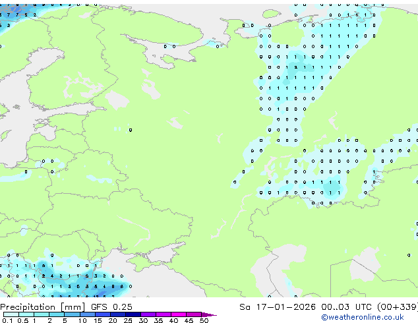This screenshot has height=323, width=418.
Task: Click the legend label '30'
Action: (x=143, y=320)
